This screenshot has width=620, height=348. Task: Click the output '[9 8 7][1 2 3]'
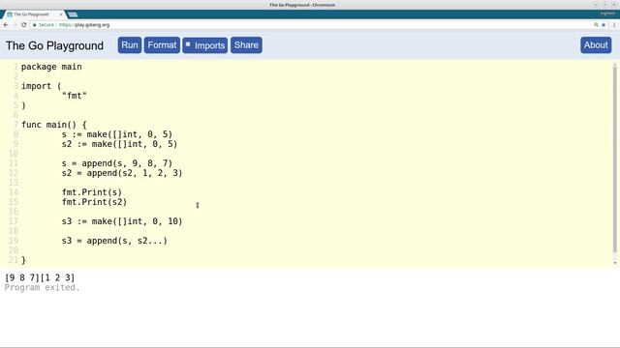[40, 277]
